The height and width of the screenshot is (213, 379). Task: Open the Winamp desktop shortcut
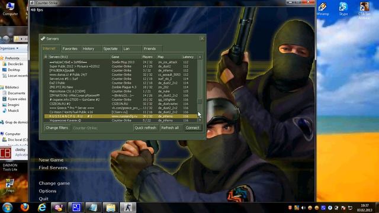pyautogui.click(x=322, y=9)
